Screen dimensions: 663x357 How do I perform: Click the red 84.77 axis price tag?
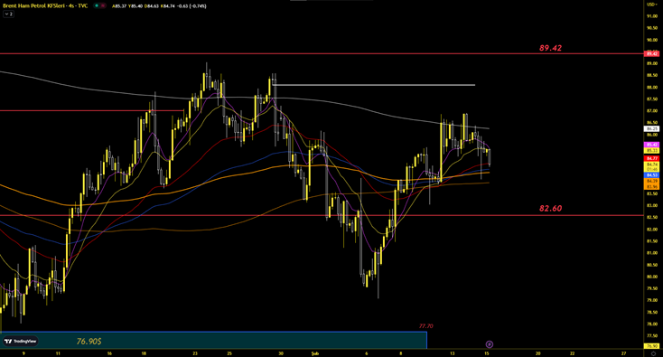click(651, 158)
